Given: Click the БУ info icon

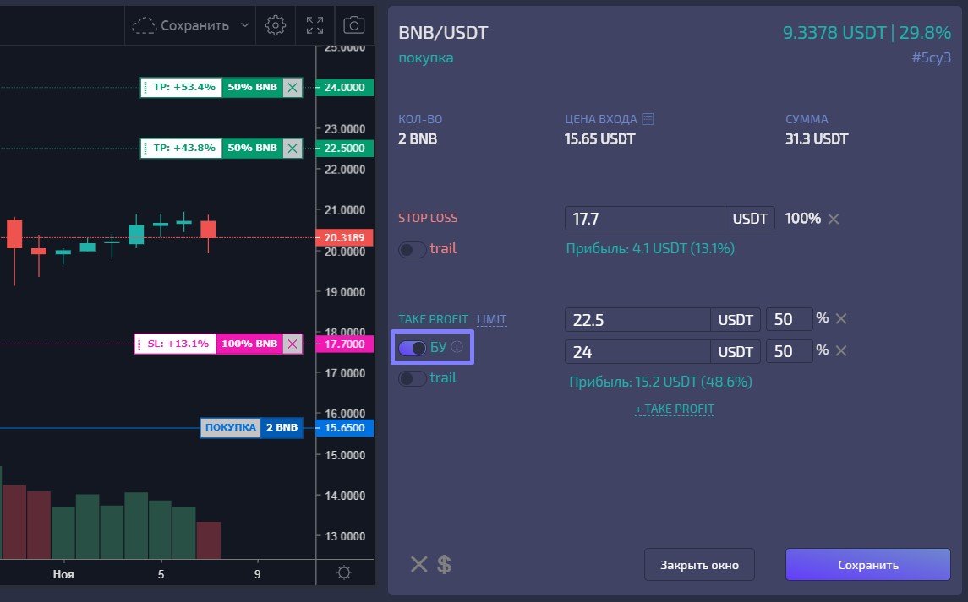Looking at the screenshot, I should pyautogui.click(x=457, y=347).
